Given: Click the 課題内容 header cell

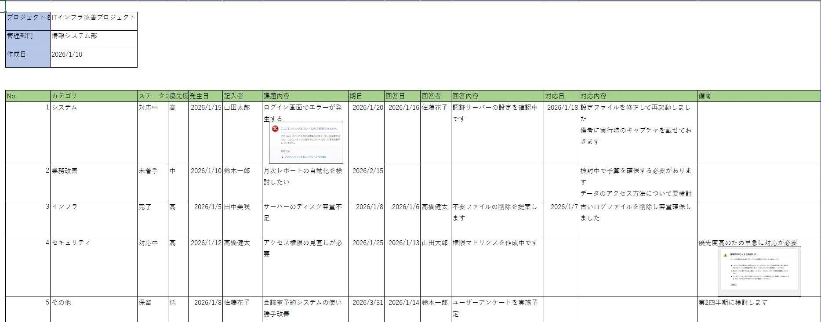Looking at the screenshot, I should 305,96.
